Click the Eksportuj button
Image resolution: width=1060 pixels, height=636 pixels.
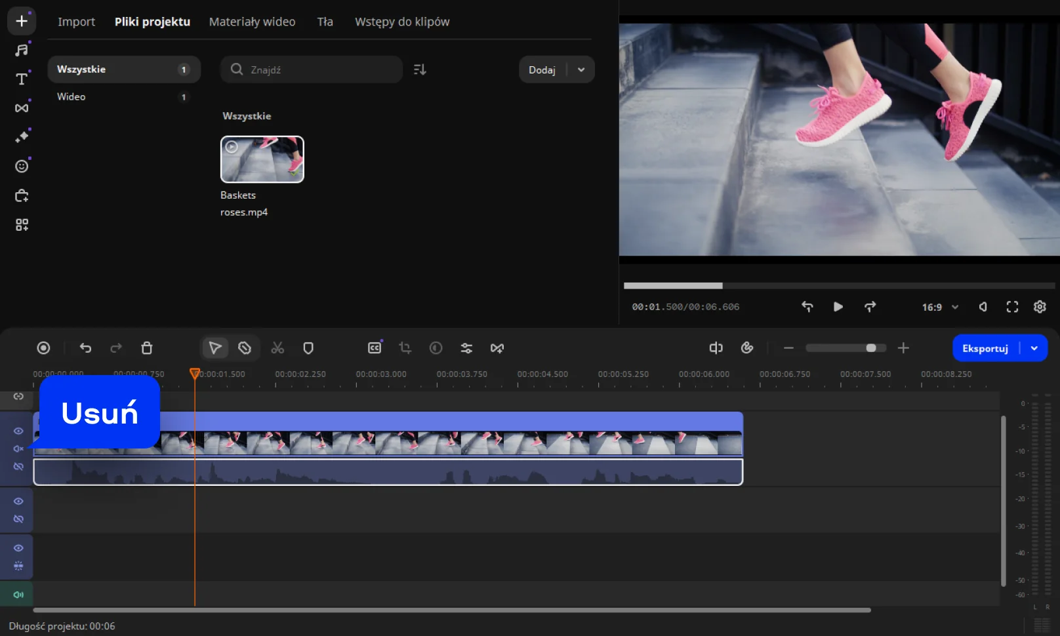tap(985, 348)
